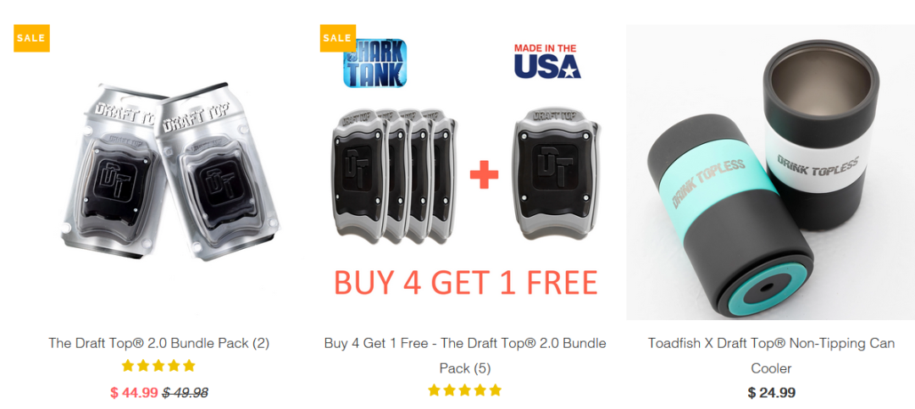Click the star rating under Bundle Pack (5)

coord(464,390)
